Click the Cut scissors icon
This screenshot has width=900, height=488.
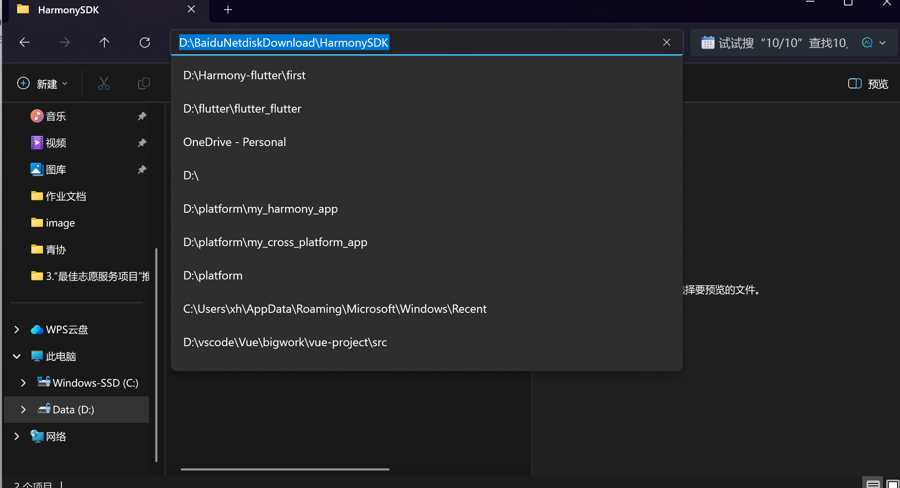[x=104, y=83]
